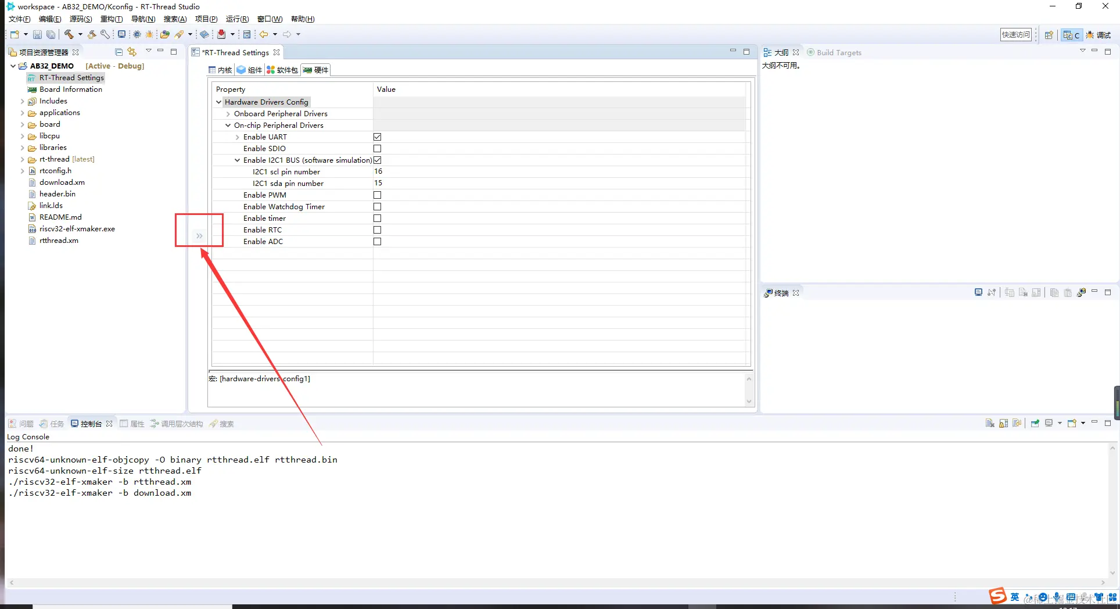Collapse the AB32_DEMO project node
The width and height of the screenshot is (1120, 609).
13,66
